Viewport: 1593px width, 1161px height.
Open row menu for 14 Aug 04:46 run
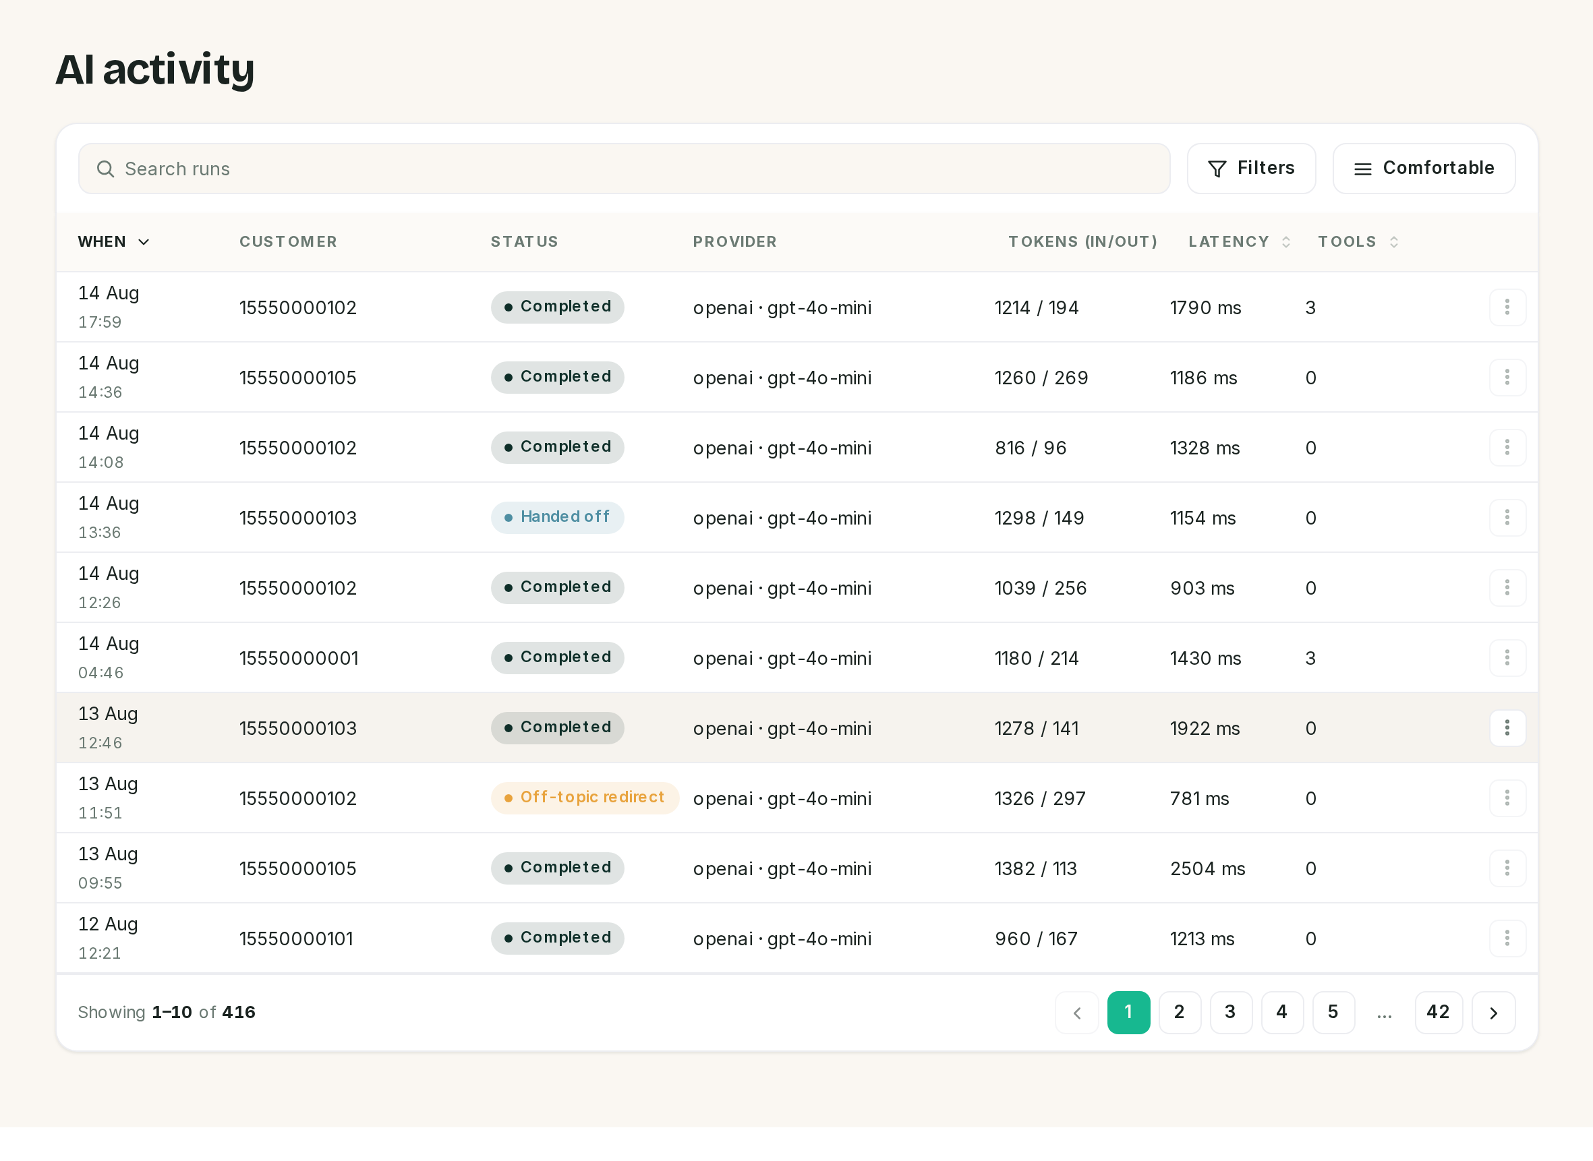[x=1507, y=658]
